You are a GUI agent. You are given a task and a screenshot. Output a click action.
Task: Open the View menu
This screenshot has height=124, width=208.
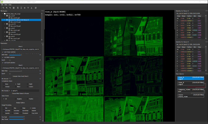tap(6, 5)
